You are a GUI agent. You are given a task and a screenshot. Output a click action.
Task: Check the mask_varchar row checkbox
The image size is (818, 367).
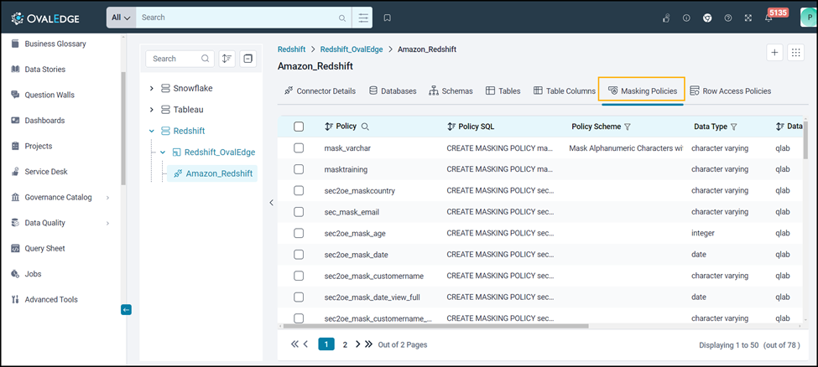[299, 148]
